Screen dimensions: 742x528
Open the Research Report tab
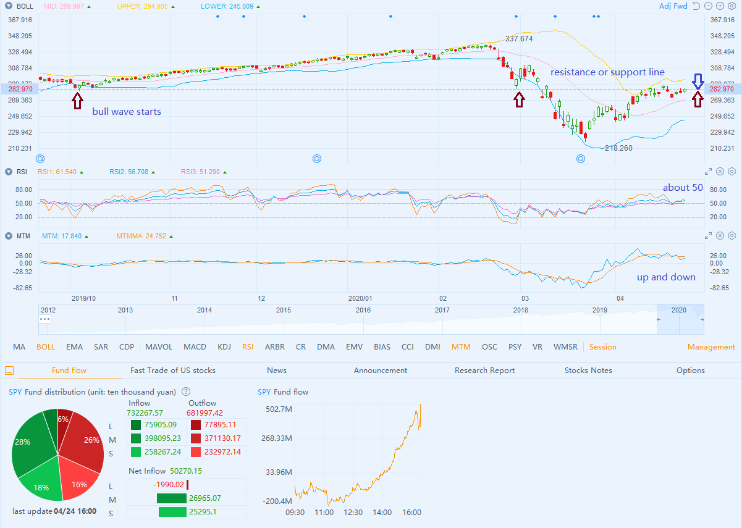click(x=484, y=371)
